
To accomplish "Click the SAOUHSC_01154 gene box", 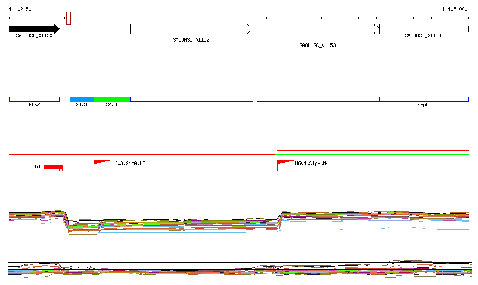I will [423, 29].
